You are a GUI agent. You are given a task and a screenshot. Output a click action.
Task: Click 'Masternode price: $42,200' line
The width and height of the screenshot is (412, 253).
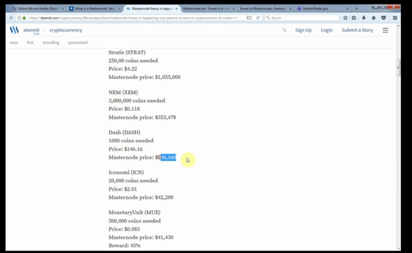click(x=141, y=197)
